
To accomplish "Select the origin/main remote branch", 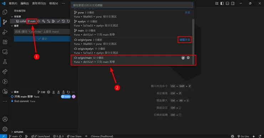I will point(132,60).
